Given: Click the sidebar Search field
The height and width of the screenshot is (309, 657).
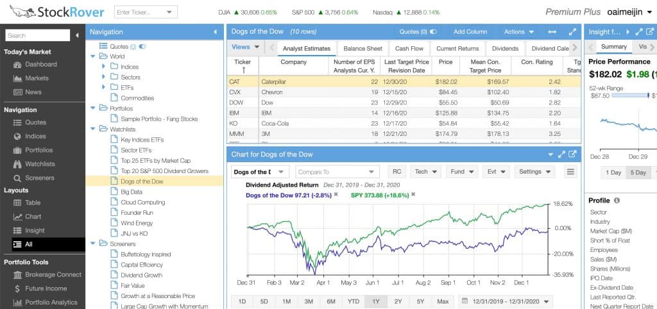Looking at the screenshot, I should [38, 36].
